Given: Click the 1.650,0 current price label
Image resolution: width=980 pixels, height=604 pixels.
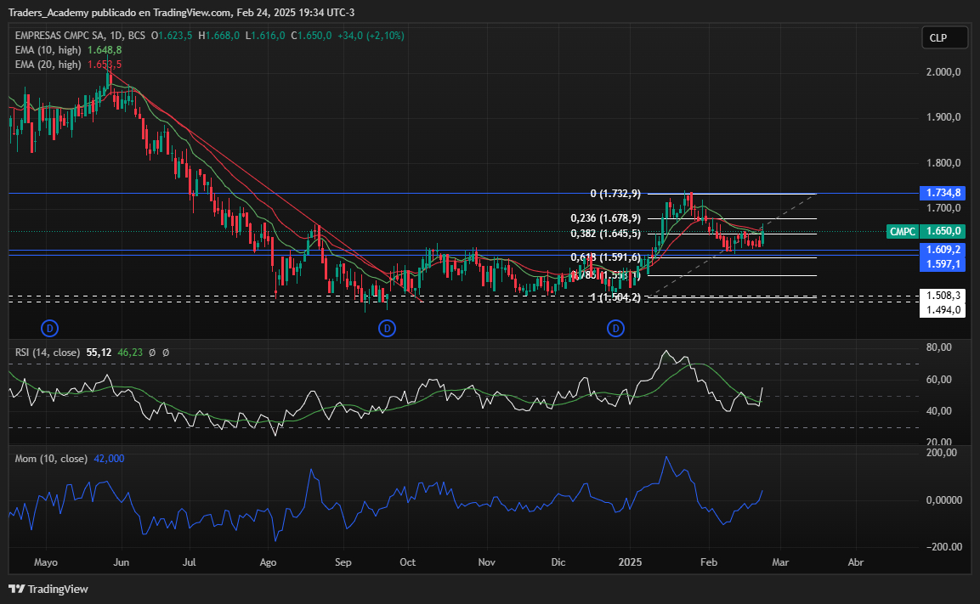Looking at the screenshot, I should [x=943, y=231].
